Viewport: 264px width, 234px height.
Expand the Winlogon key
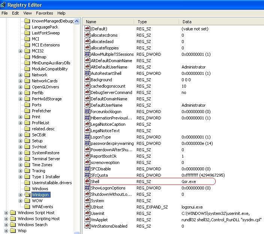click(20, 195)
